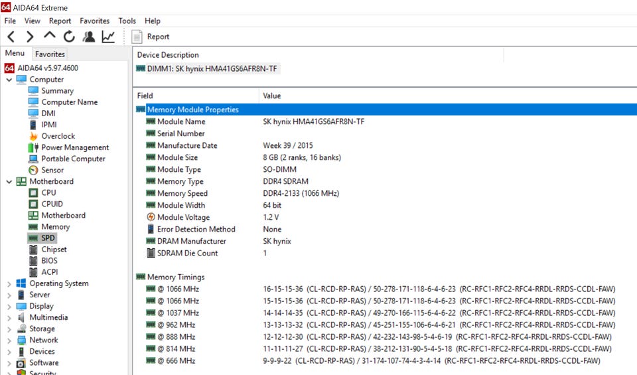Click the Module Voltage lightning icon

click(151, 217)
